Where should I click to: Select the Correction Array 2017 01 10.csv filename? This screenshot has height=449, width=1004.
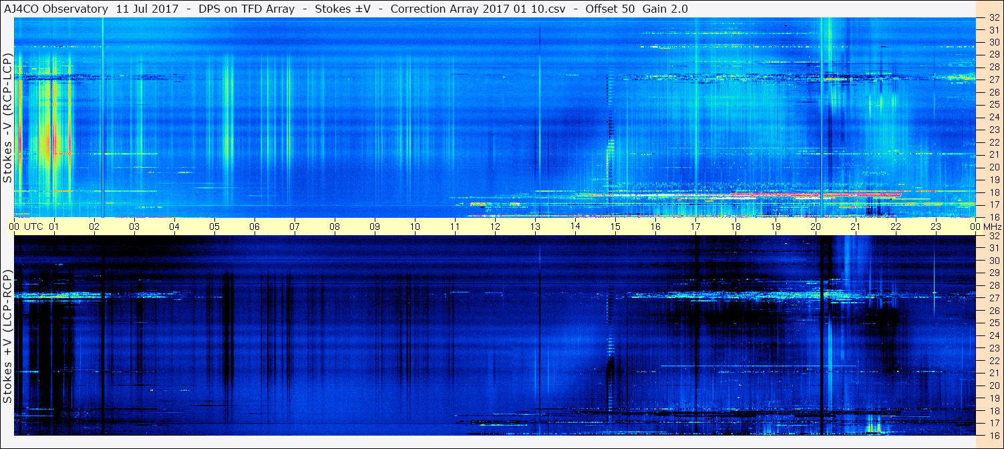[x=478, y=9]
